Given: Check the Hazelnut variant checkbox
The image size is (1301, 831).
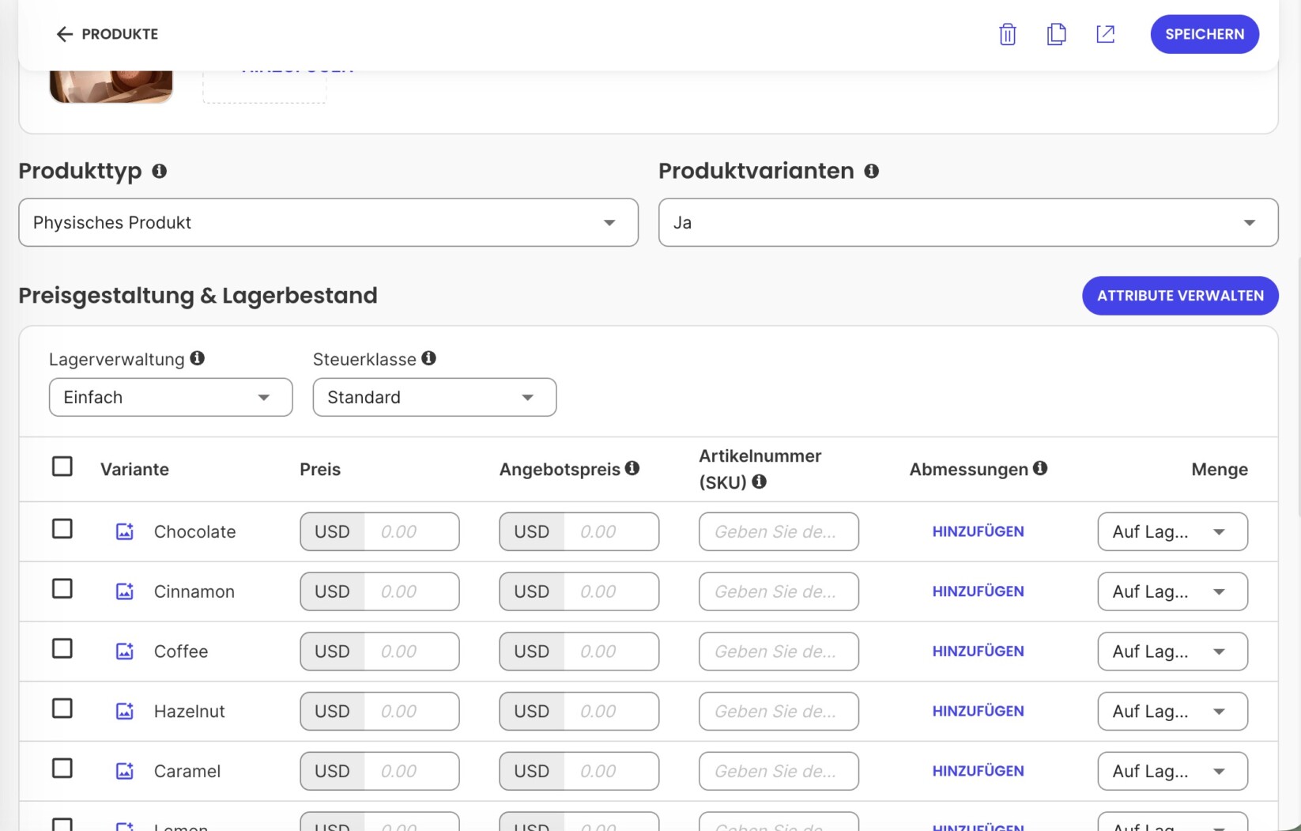Looking at the screenshot, I should pos(62,708).
